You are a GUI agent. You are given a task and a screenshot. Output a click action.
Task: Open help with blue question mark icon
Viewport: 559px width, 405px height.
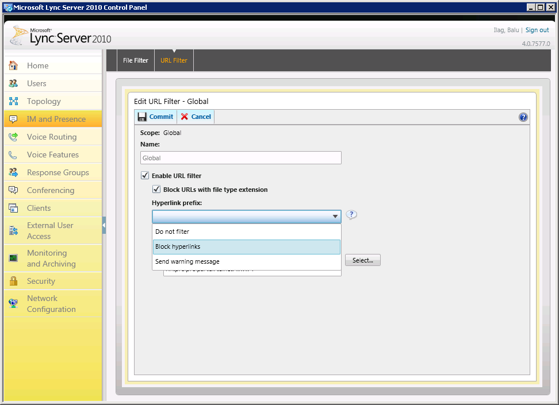click(523, 117)
